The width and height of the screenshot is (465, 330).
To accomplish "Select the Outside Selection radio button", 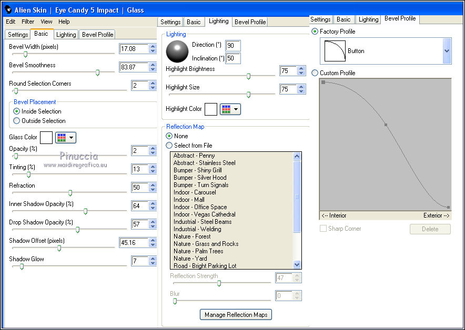I will (17, 121).
